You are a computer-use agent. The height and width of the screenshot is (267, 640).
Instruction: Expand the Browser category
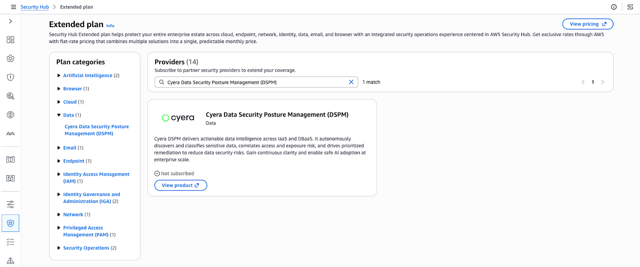tap(59, 89)
